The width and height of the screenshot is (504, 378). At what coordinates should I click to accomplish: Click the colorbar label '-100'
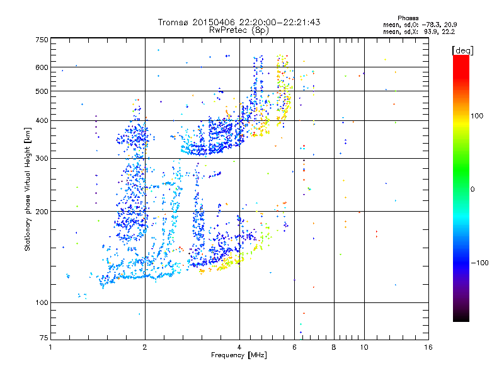(479, 263)
